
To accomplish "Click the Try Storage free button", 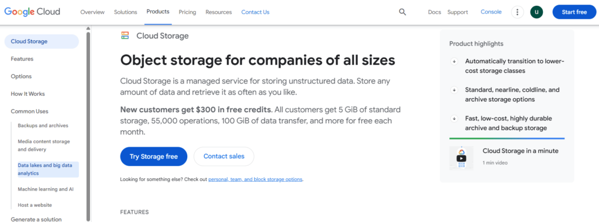I will coord(154,157).
